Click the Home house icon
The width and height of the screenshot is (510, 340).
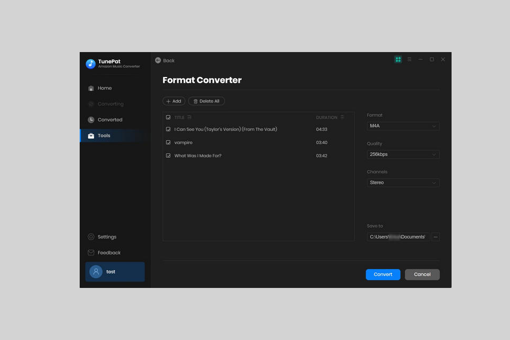coord(91,88)
